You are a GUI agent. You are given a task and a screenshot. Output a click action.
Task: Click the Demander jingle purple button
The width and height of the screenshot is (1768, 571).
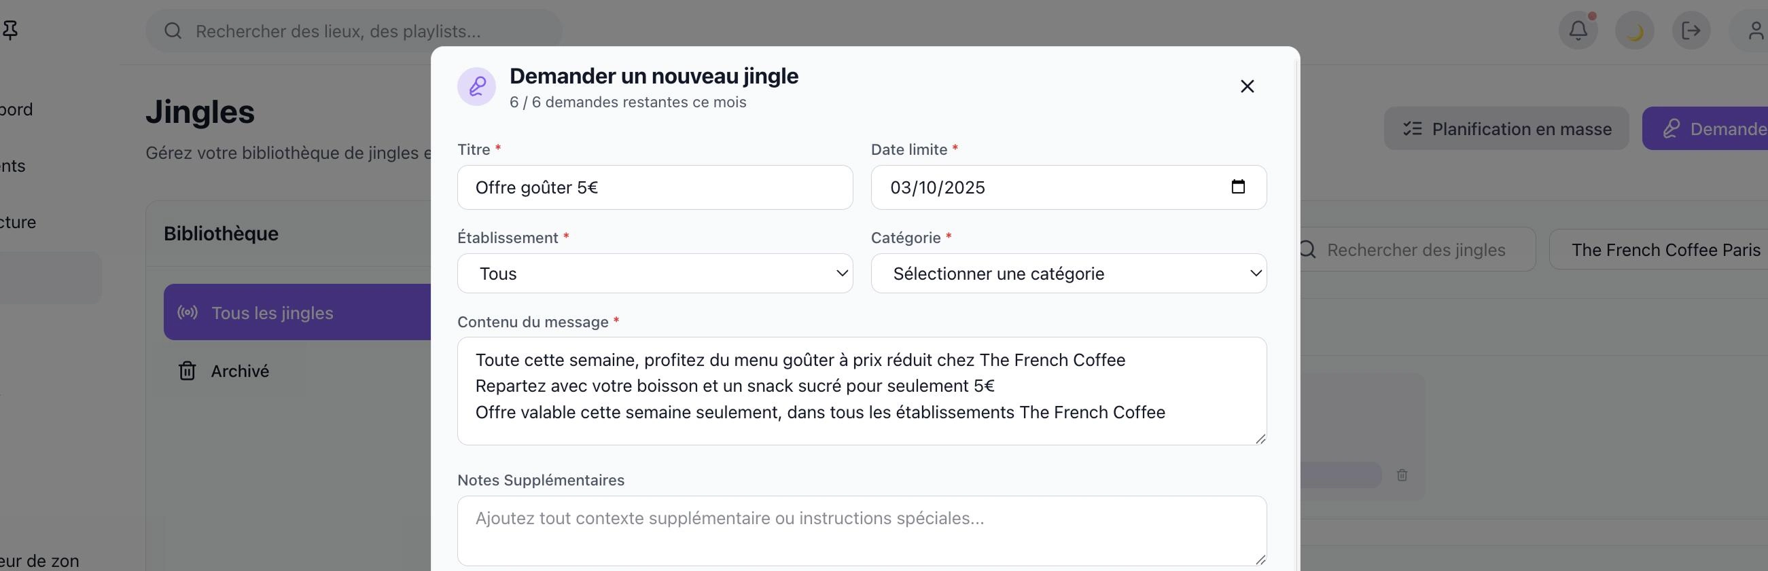[1705, 129]
